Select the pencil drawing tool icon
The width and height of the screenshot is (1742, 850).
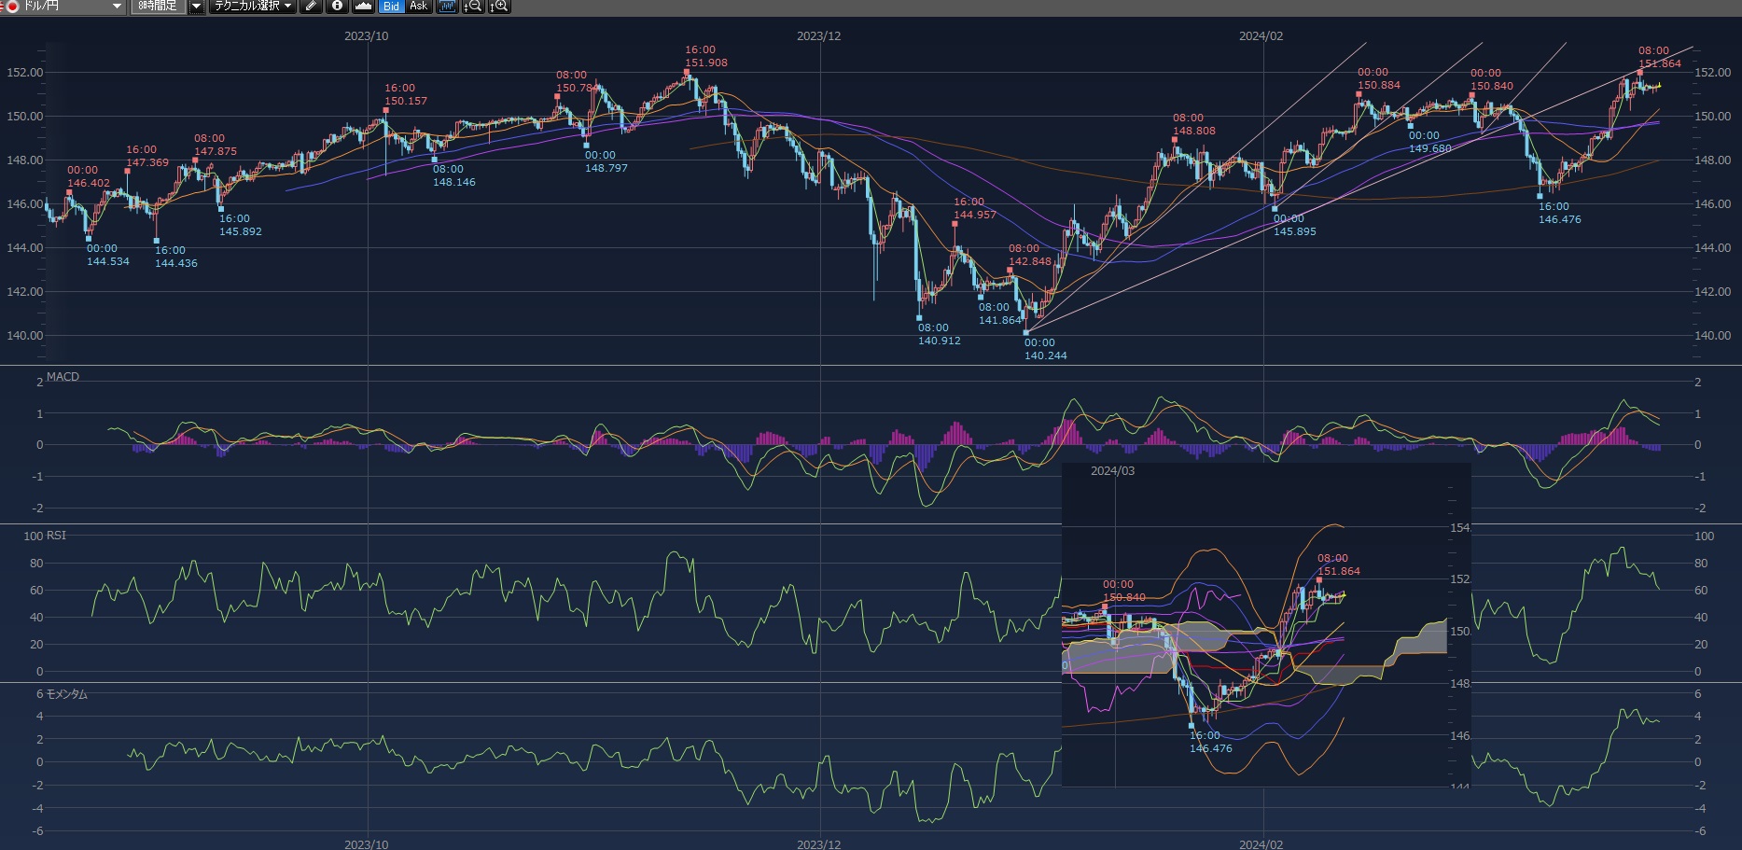coord(311,7)
